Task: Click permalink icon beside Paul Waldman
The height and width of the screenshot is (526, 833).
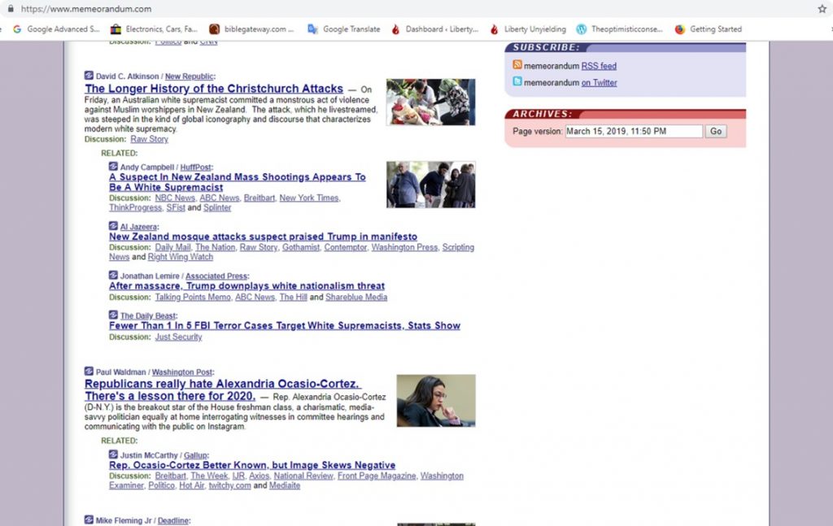Action: (x=89, y=371)
